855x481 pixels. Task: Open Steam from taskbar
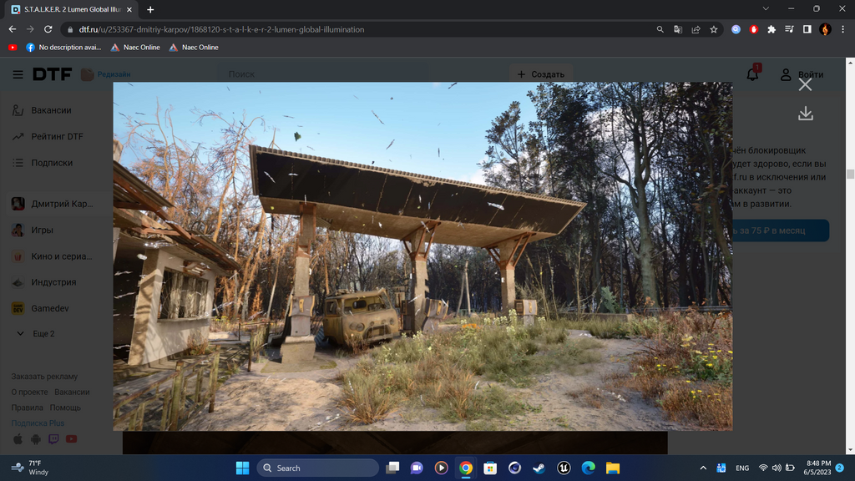point(539,468)
